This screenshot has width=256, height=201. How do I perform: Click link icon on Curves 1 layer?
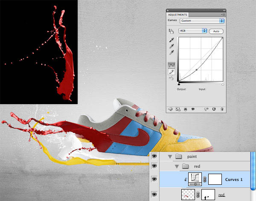(x=204, y=179)
